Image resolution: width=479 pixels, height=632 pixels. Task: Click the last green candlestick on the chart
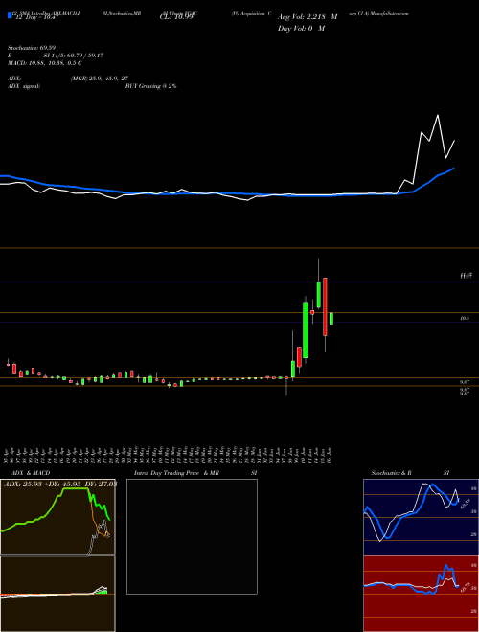(331, 319)
